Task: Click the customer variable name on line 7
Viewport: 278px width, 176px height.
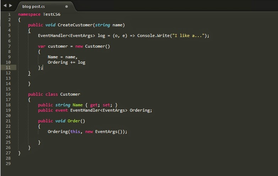Action: click(x=58, y=46)
